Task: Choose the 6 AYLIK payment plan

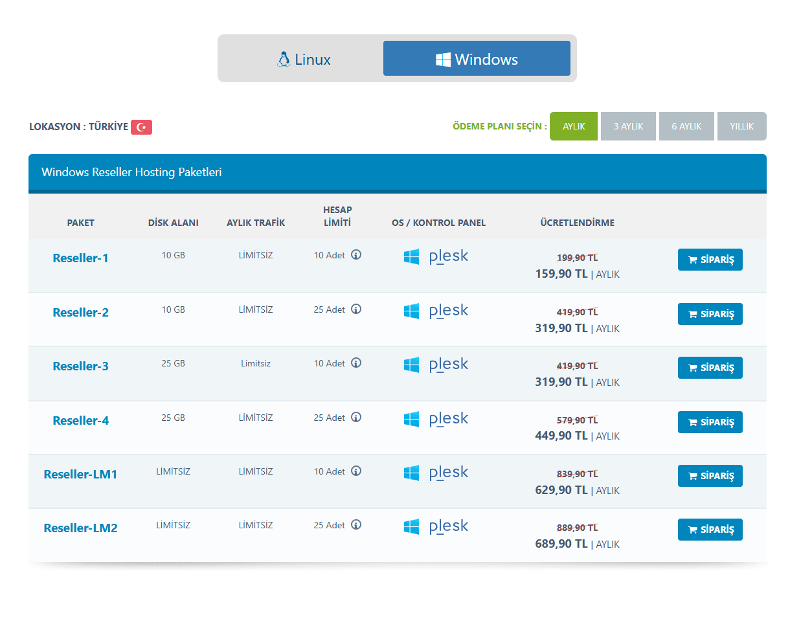Action: pos(686,126)
